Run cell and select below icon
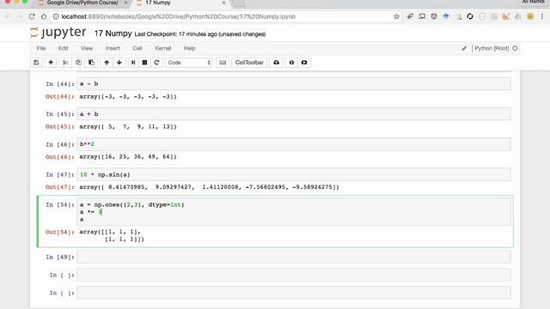550x309 pixels. (133, 63)
